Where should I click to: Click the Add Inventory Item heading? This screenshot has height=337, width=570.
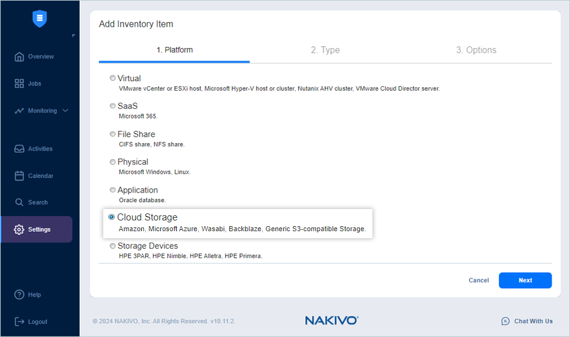click(136, 24)
